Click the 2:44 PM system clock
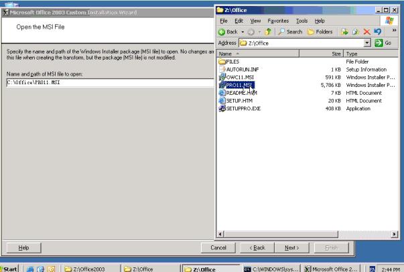Image resolution: width=404 pixels, height=272 pixels. (x=391, y=269)
